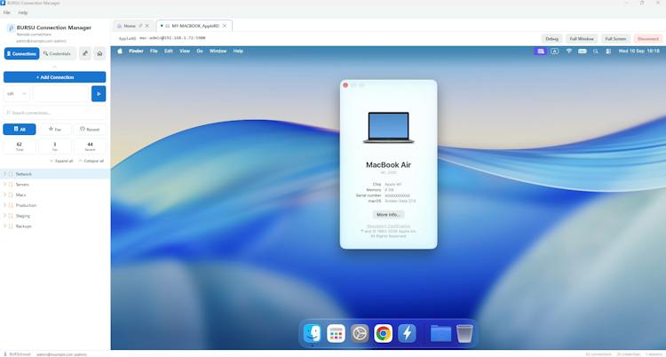Expand the Servers folder chevron
666x357 pixels.
[4, 185]
